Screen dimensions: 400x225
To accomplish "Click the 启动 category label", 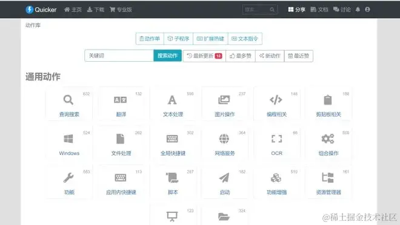I will pos(225,192).
